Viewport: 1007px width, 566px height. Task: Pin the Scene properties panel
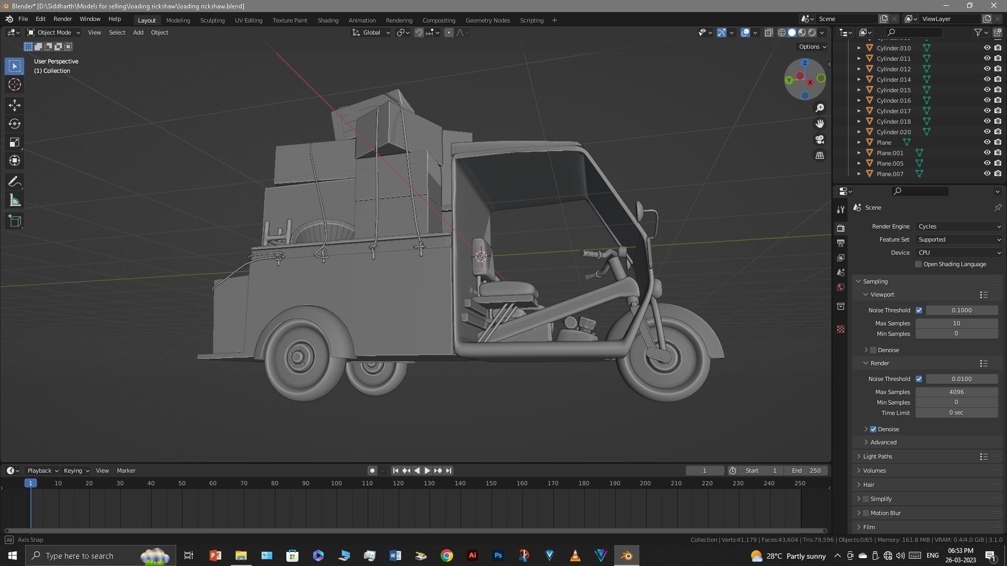[998, 208]
